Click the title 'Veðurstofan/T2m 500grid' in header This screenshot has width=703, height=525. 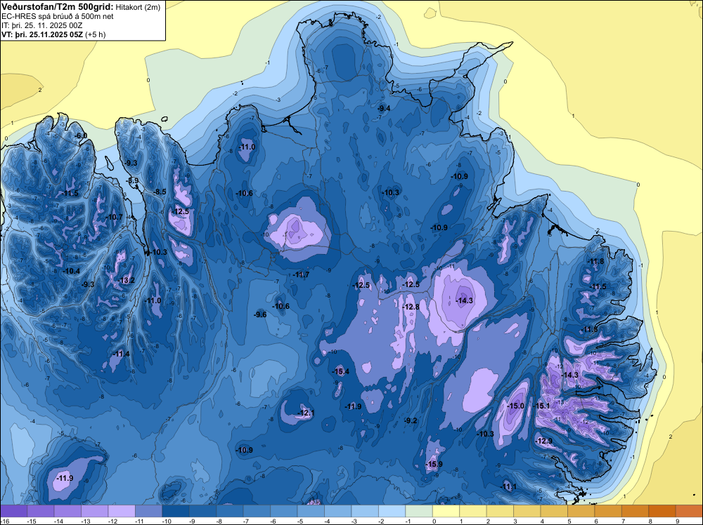tap(58, 6)
